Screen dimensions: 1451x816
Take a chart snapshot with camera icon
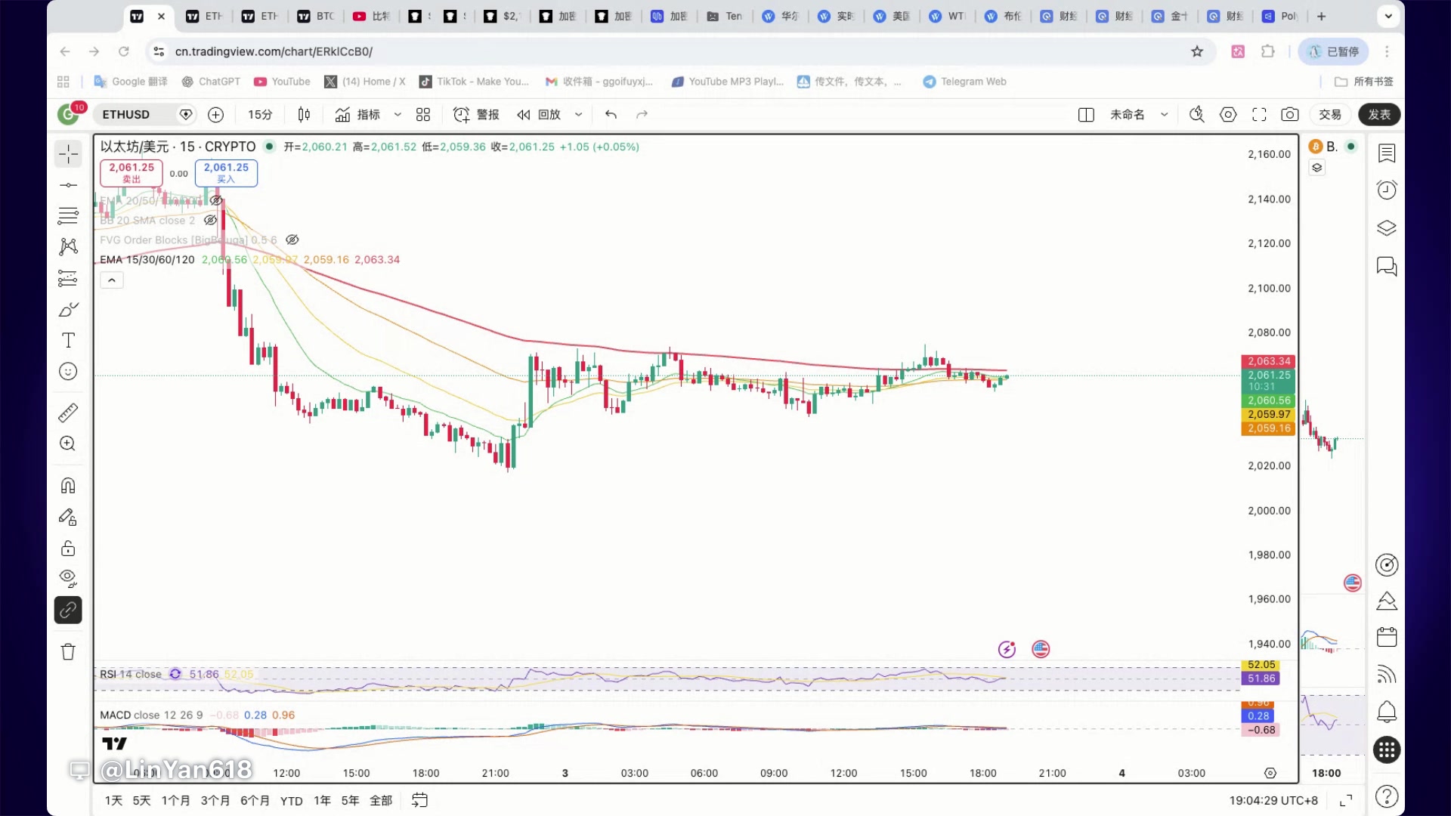pos(1289,114)
